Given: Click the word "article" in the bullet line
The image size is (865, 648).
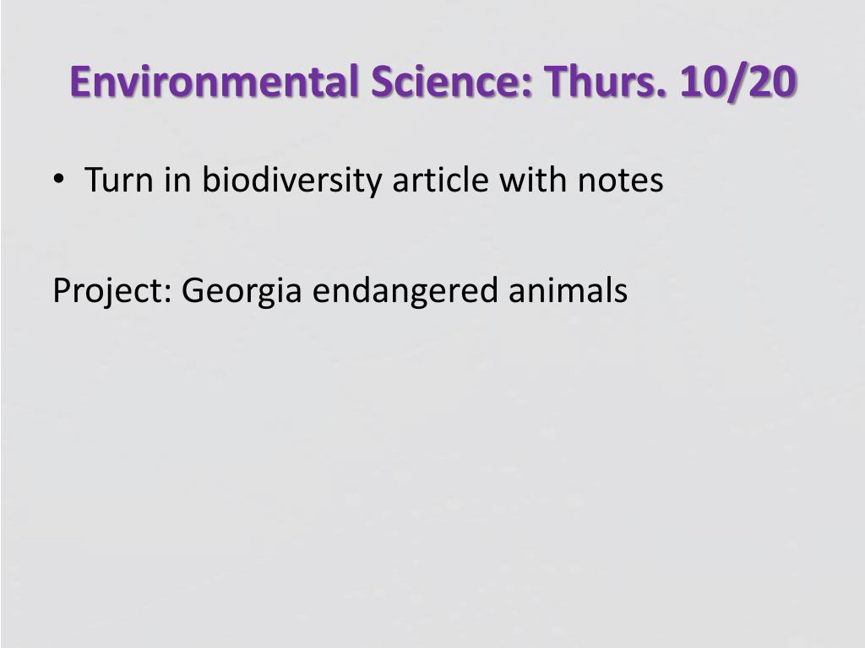Looking at the screenshot, I should (x=440, y=179).
